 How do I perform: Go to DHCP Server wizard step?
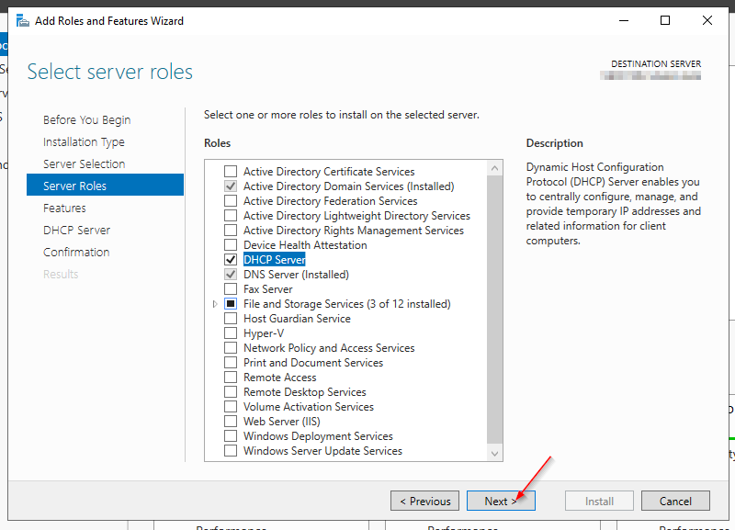click(x=77, y=230)
